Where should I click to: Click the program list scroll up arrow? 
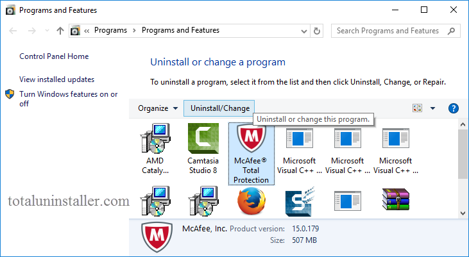click(463, 124)
